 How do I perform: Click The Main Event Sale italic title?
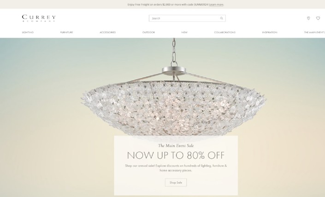point(176,146)
